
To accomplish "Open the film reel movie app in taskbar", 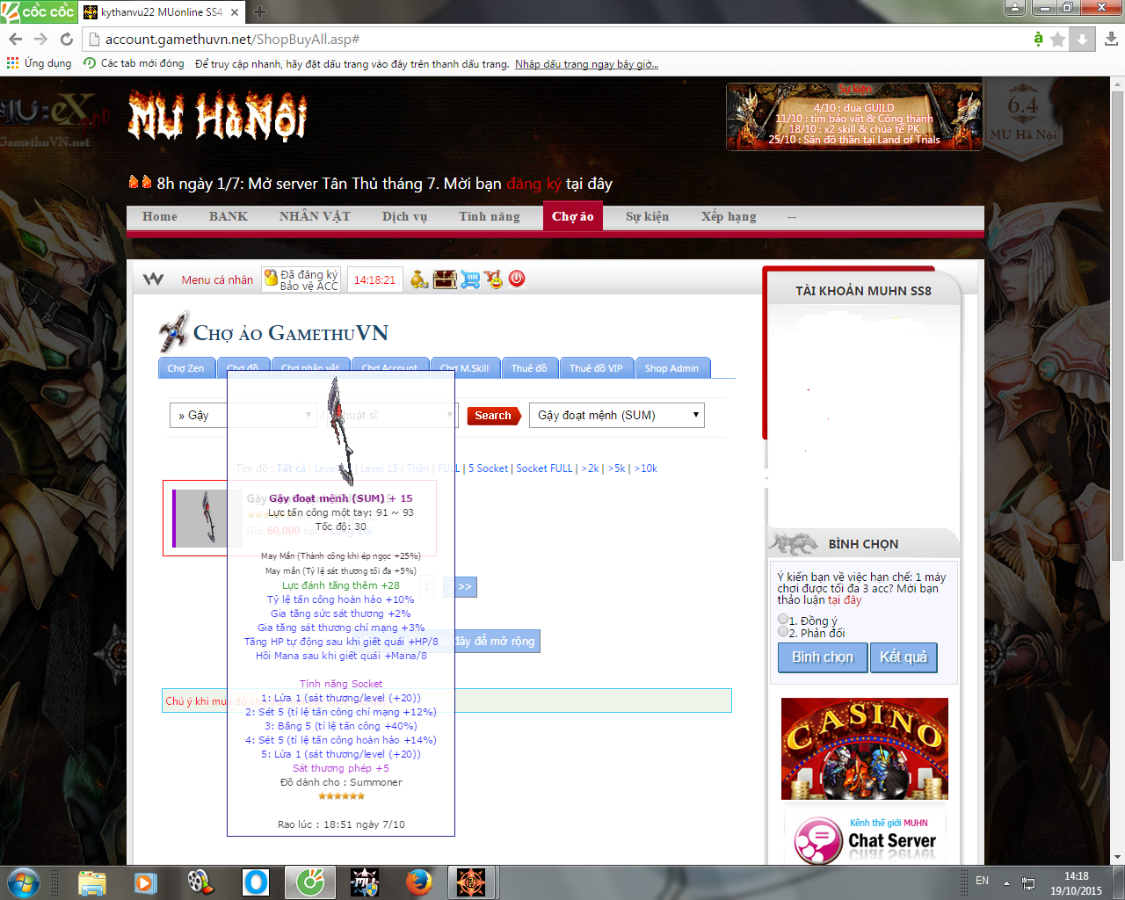I will [x=200, y=882].
